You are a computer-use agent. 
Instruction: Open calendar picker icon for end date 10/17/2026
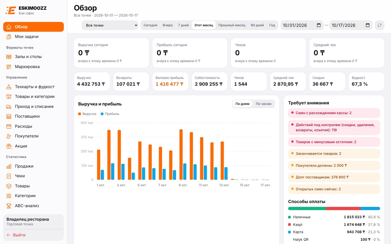[368, 25]
